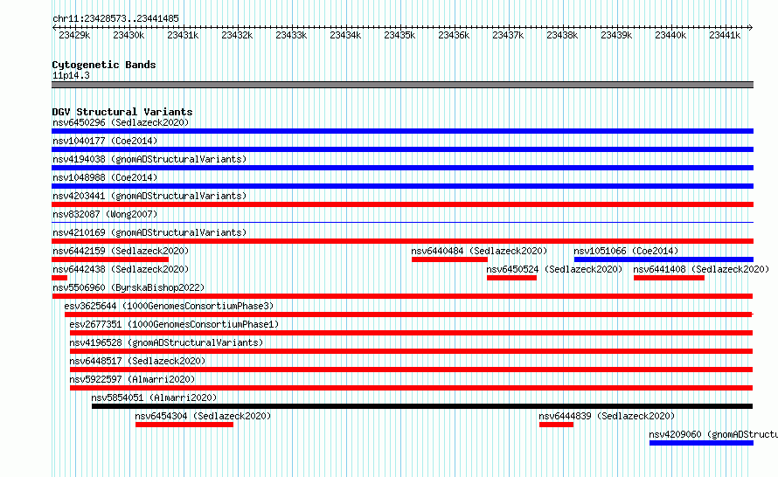Open nsv4210169 (gnomADStructuralVariants) label
This screenshot has width=778, height=477.
click(x=149, y=232)
